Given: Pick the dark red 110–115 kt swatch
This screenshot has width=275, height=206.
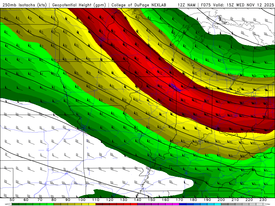Looking at the screenshot, I should 99,204.
